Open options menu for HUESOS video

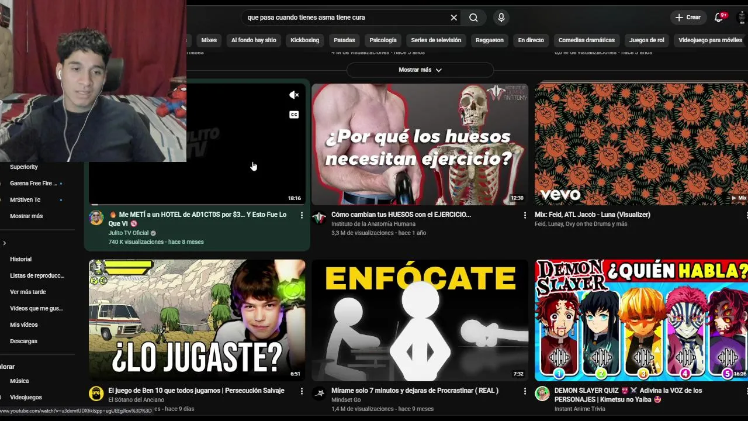pyautogui.click(x=525, y=215)
